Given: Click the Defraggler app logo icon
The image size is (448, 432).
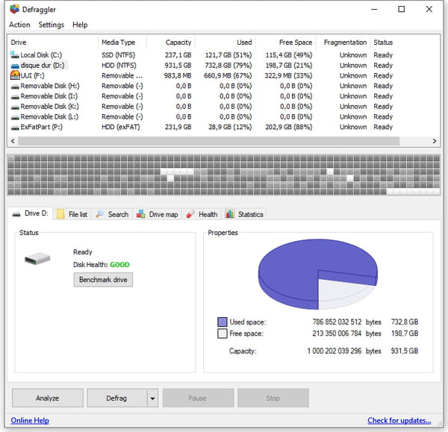Looking at the screenshot, I should [x=14, y=9].
